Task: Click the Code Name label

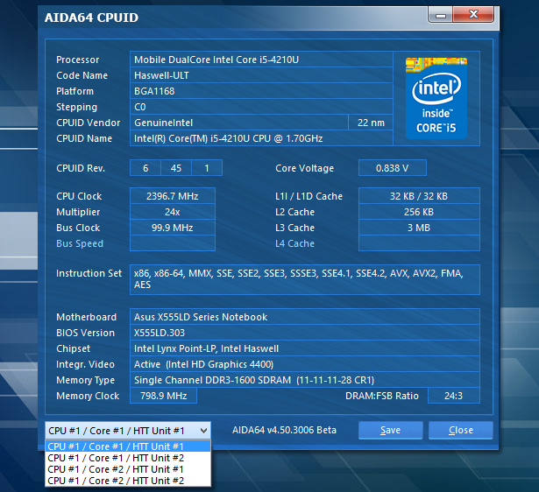Action: click(82, 75)
